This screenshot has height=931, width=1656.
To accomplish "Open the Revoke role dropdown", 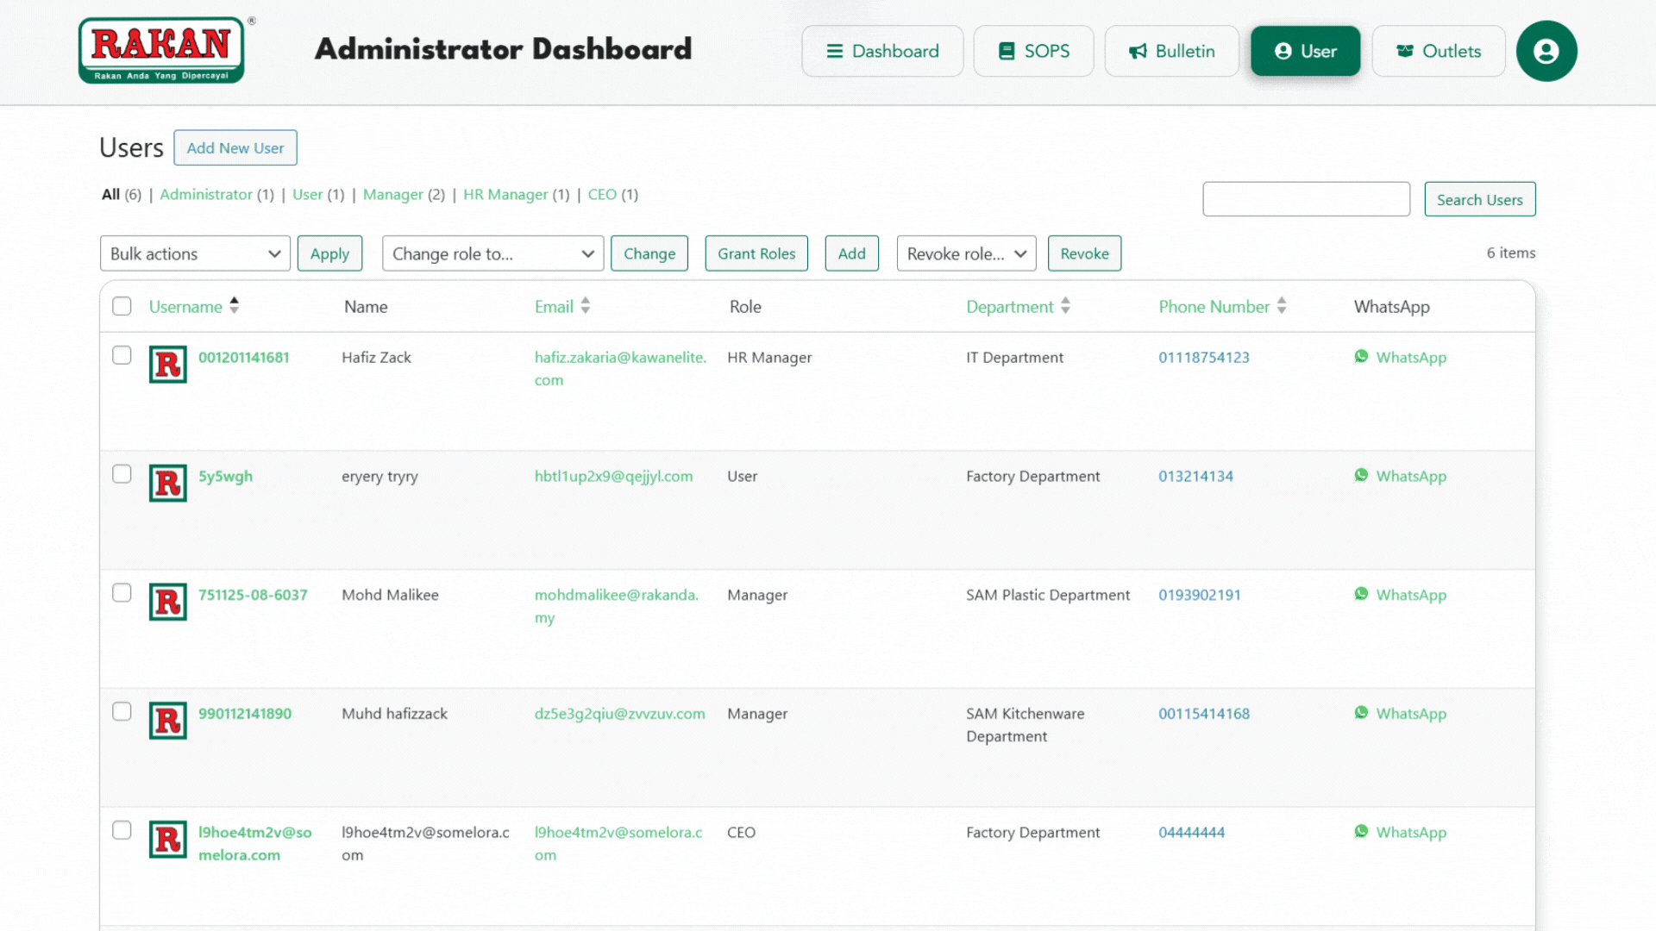I will [966, 253].
